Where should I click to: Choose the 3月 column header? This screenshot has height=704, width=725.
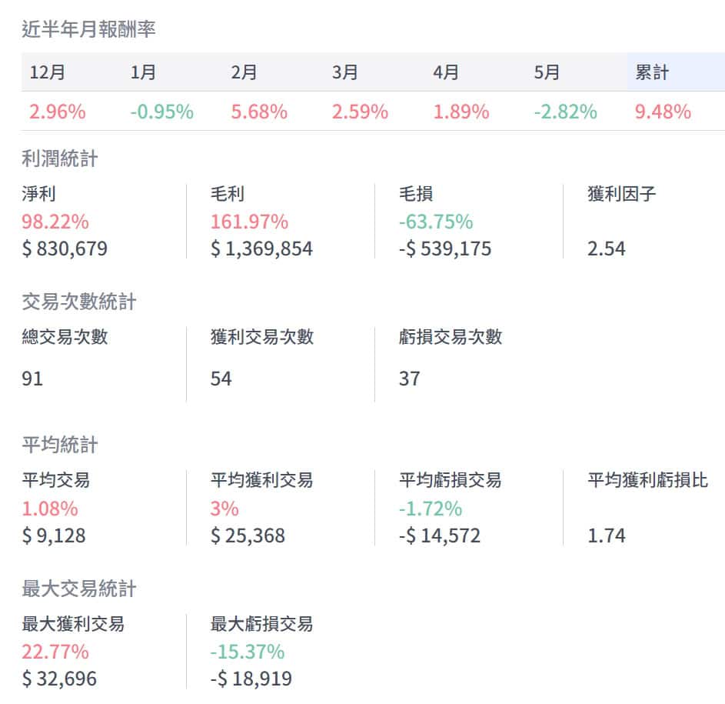point(345,73)
